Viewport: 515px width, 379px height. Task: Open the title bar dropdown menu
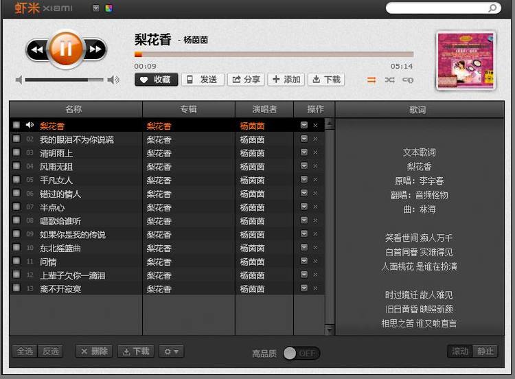point(96,8)
